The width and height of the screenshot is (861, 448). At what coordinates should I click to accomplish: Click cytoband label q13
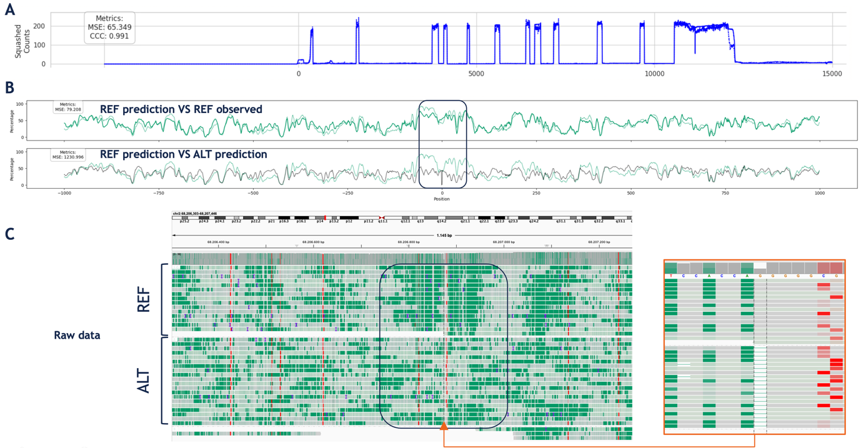point(421,221)
